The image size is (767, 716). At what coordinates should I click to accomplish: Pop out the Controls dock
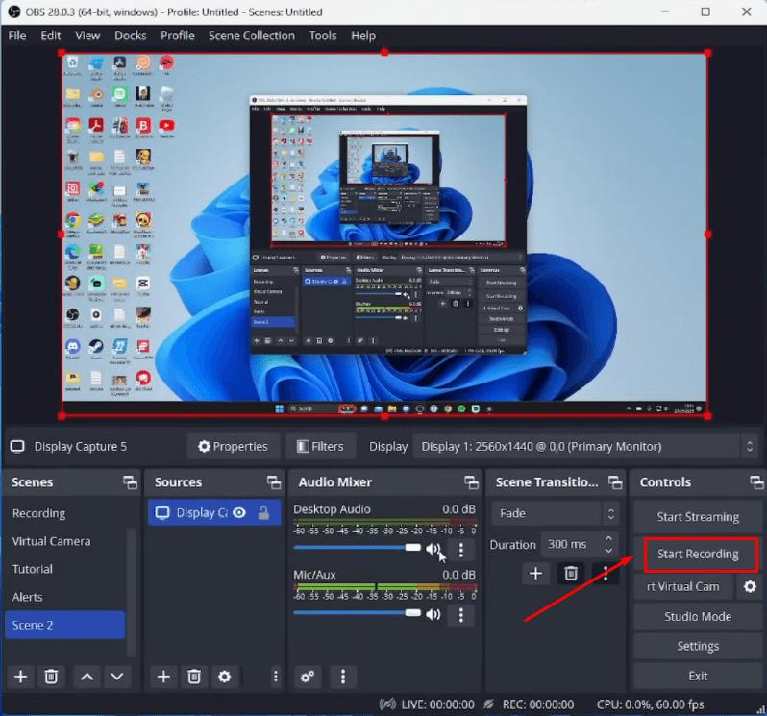(756, 482)
